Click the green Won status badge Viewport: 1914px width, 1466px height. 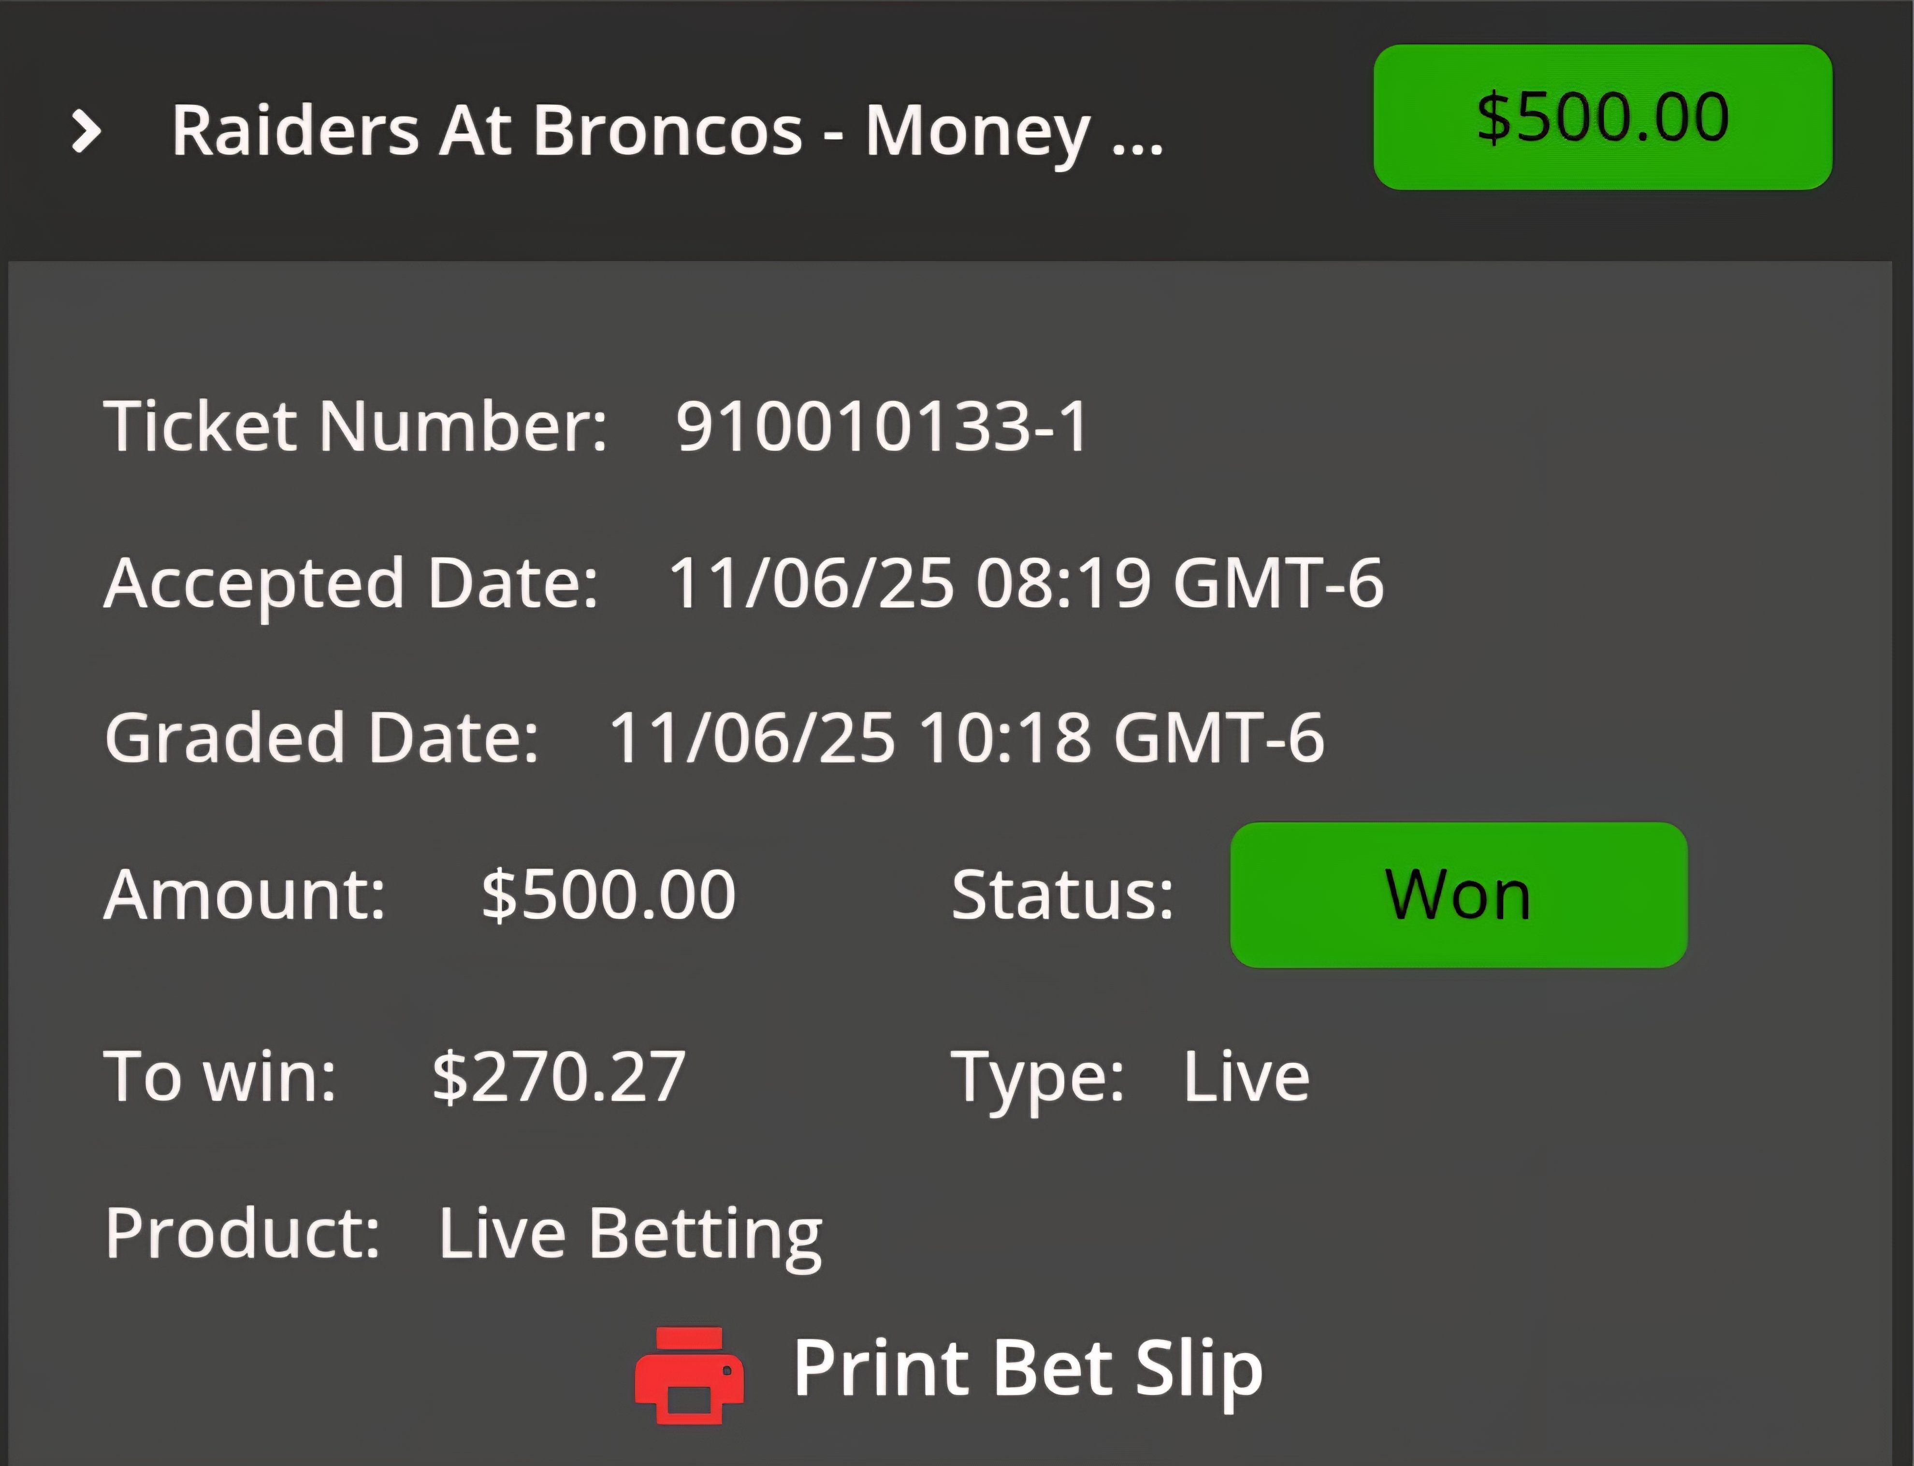click(1458, 895)
